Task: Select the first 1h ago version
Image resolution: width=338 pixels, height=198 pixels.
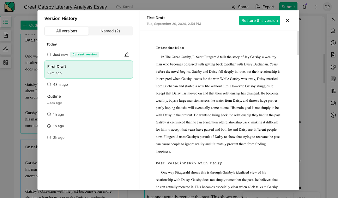Action: pos(88,115)
